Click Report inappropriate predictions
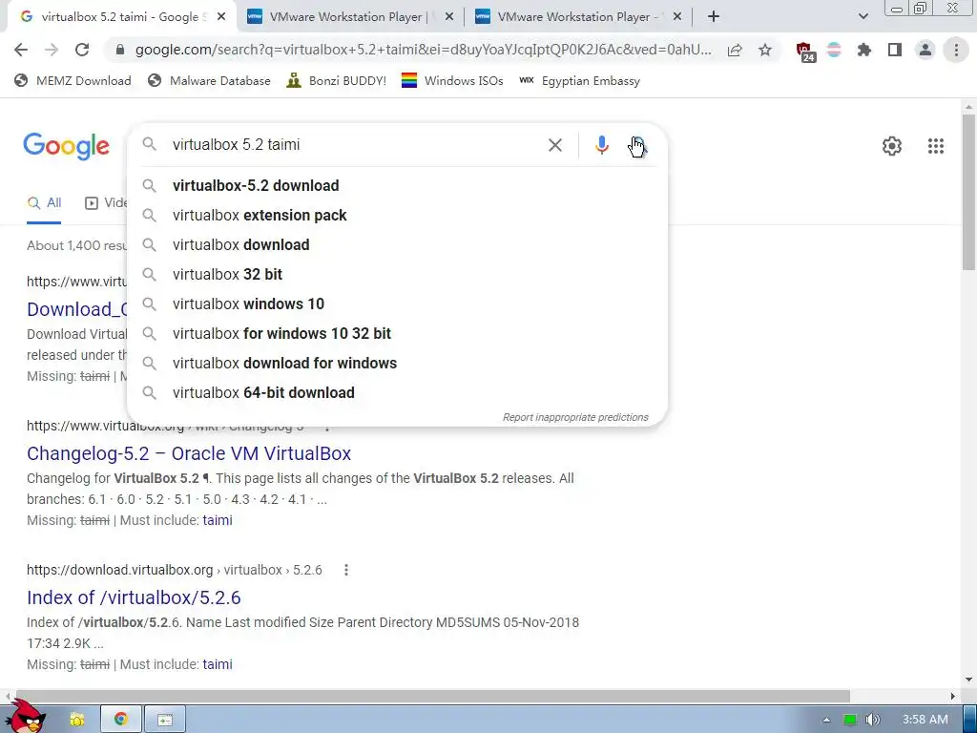977x733 pixels. [575, 417]
